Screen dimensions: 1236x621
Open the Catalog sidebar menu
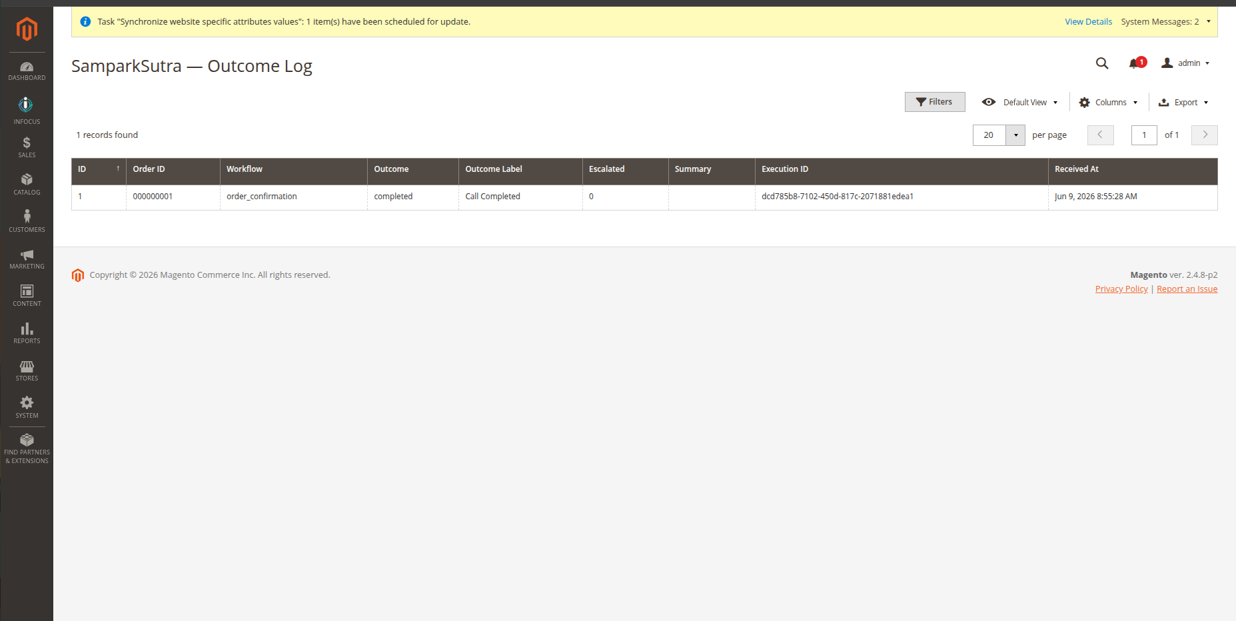click(27, 185)
